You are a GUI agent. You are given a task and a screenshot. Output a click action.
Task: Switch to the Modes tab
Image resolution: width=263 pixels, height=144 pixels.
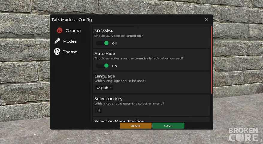point(69,41)
